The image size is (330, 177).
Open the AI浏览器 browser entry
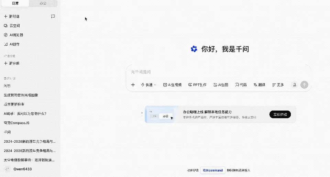(13, 35)
